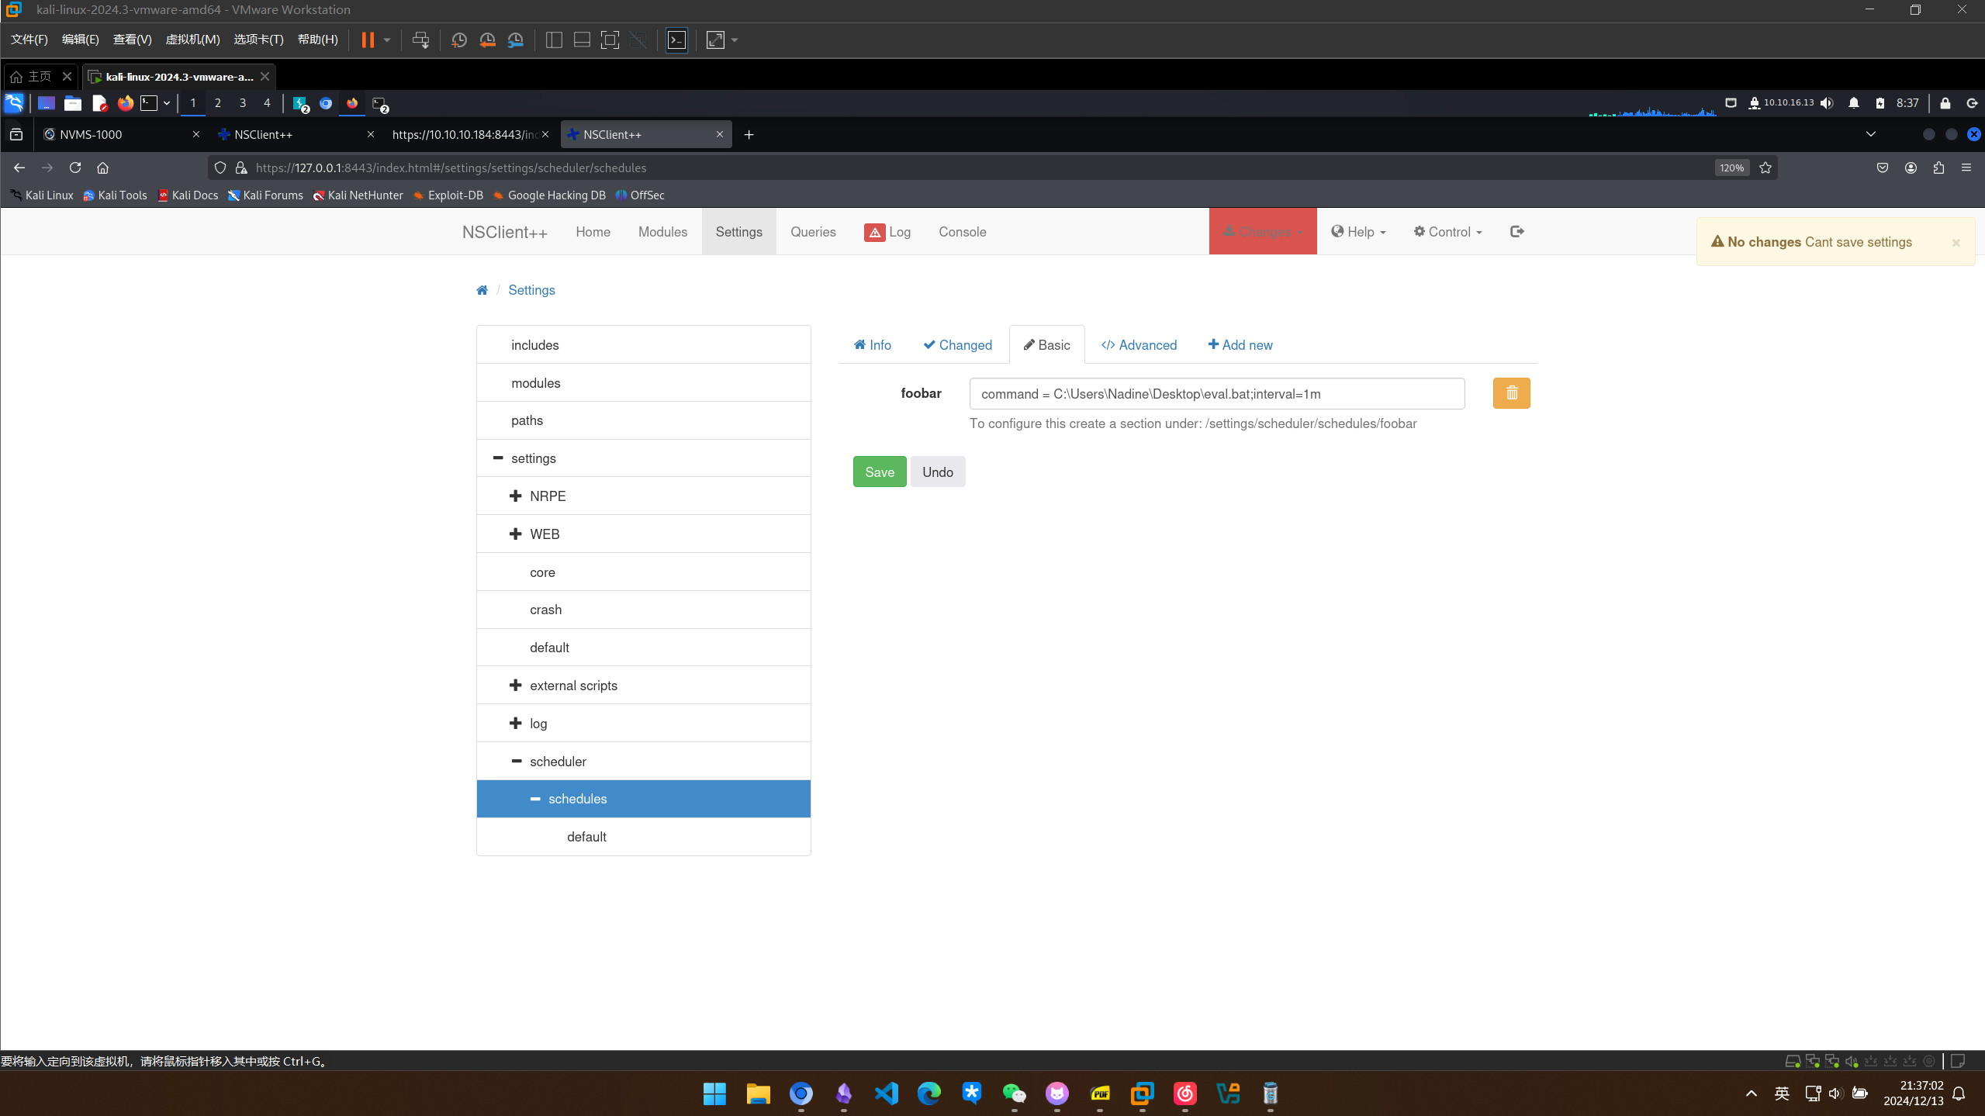Dismiss the No changes warning notification
Image resolution: width=1985 pixels, height=1116 pixels.
coord(1956,243)
